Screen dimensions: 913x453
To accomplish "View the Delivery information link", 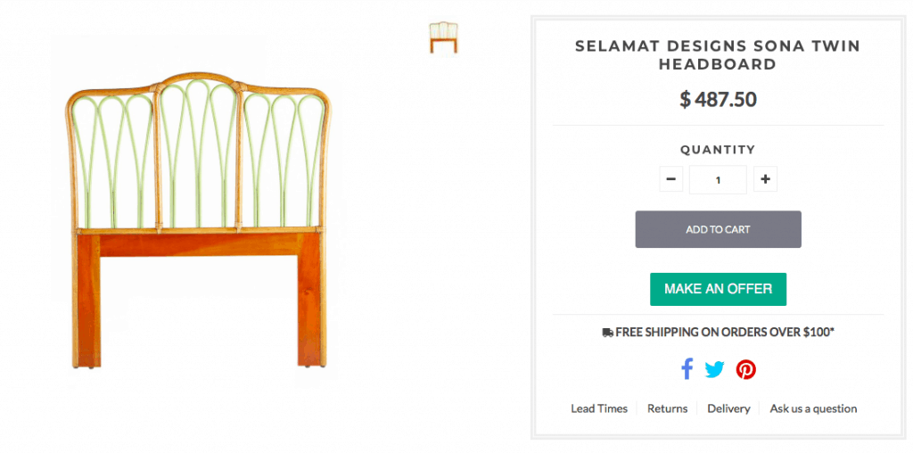I will click(x=728, y=408).
